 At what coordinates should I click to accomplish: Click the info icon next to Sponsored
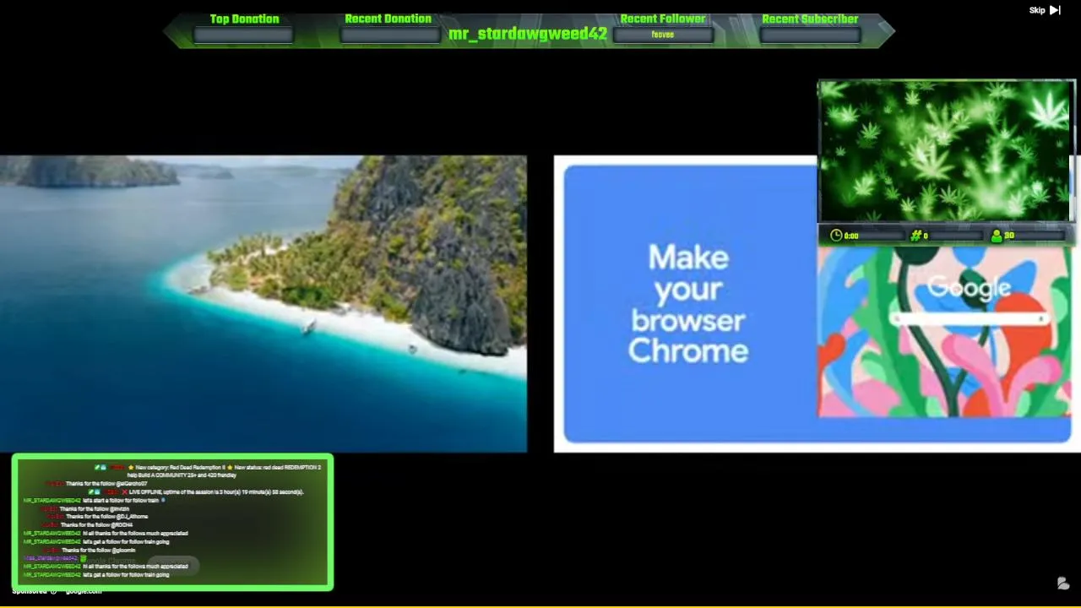point(53,591)
